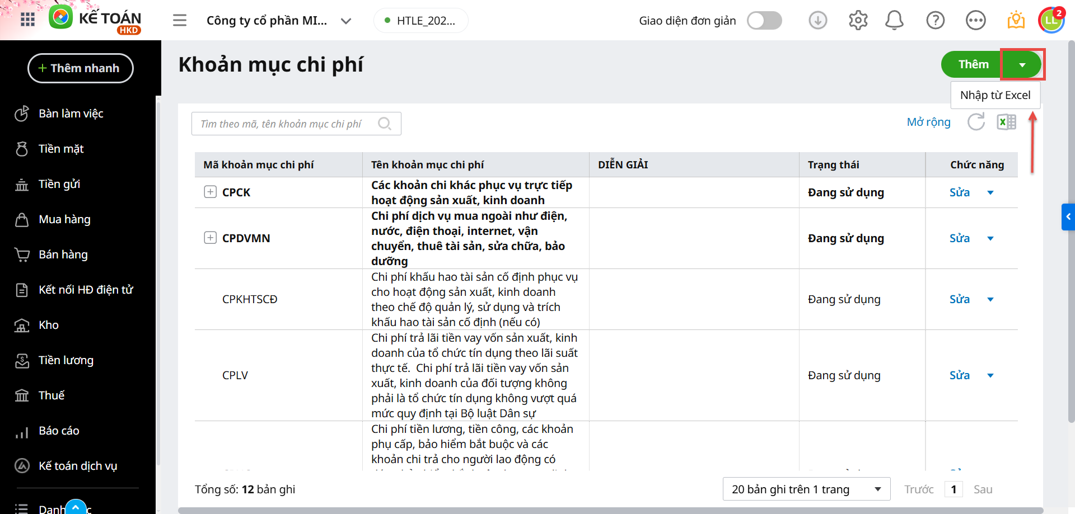
Task: Click the help question mark icon
Action: (935, 21)
